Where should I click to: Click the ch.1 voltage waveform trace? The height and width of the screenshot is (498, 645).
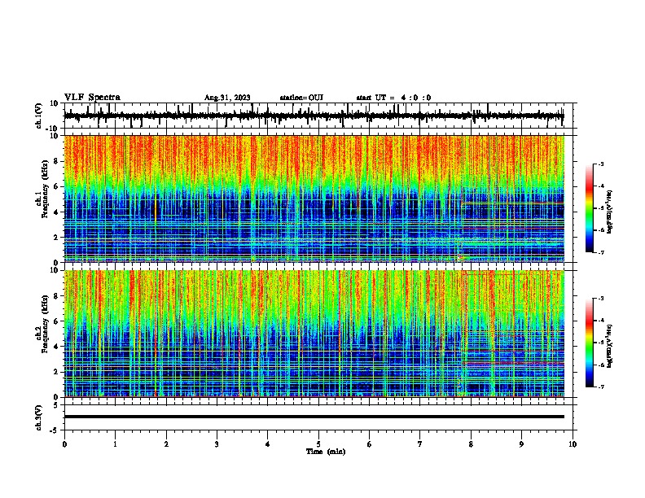pos(314,116)
